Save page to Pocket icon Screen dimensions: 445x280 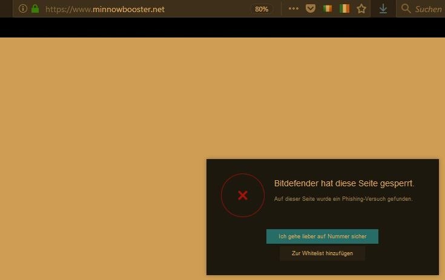point(310,8)
